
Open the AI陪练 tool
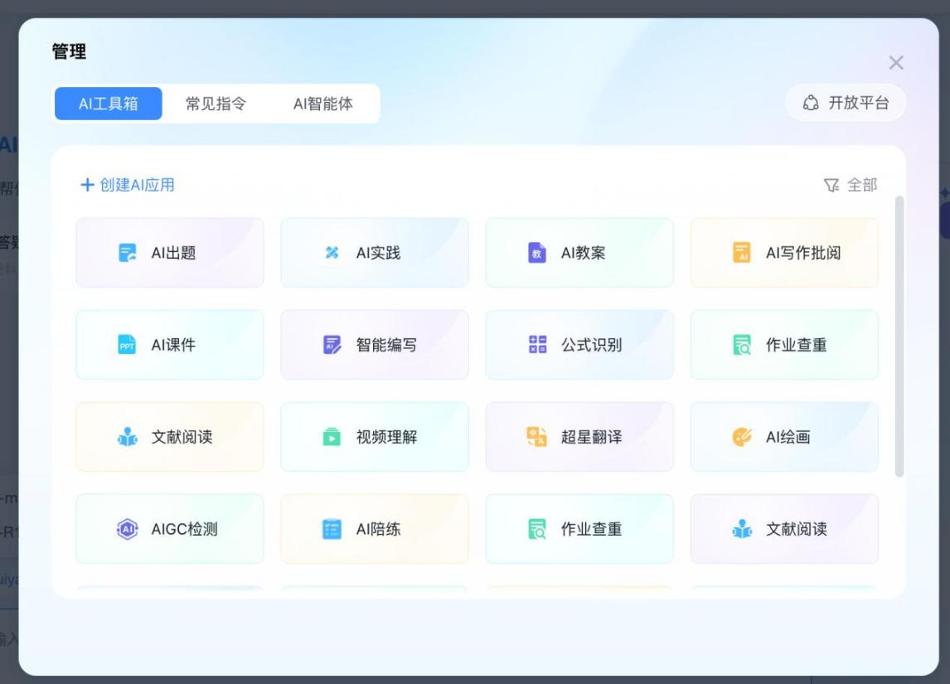click(x=374, y=529)
